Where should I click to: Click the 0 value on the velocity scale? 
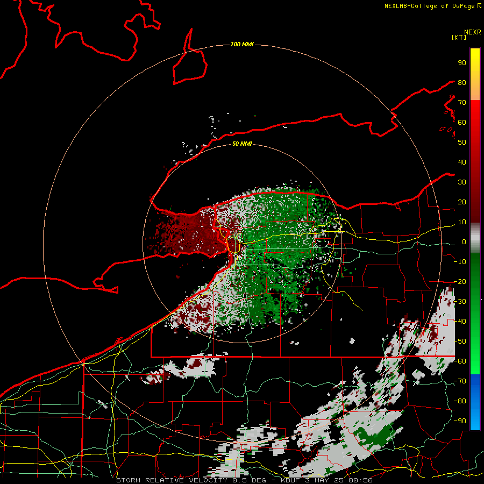pos(464,241)
